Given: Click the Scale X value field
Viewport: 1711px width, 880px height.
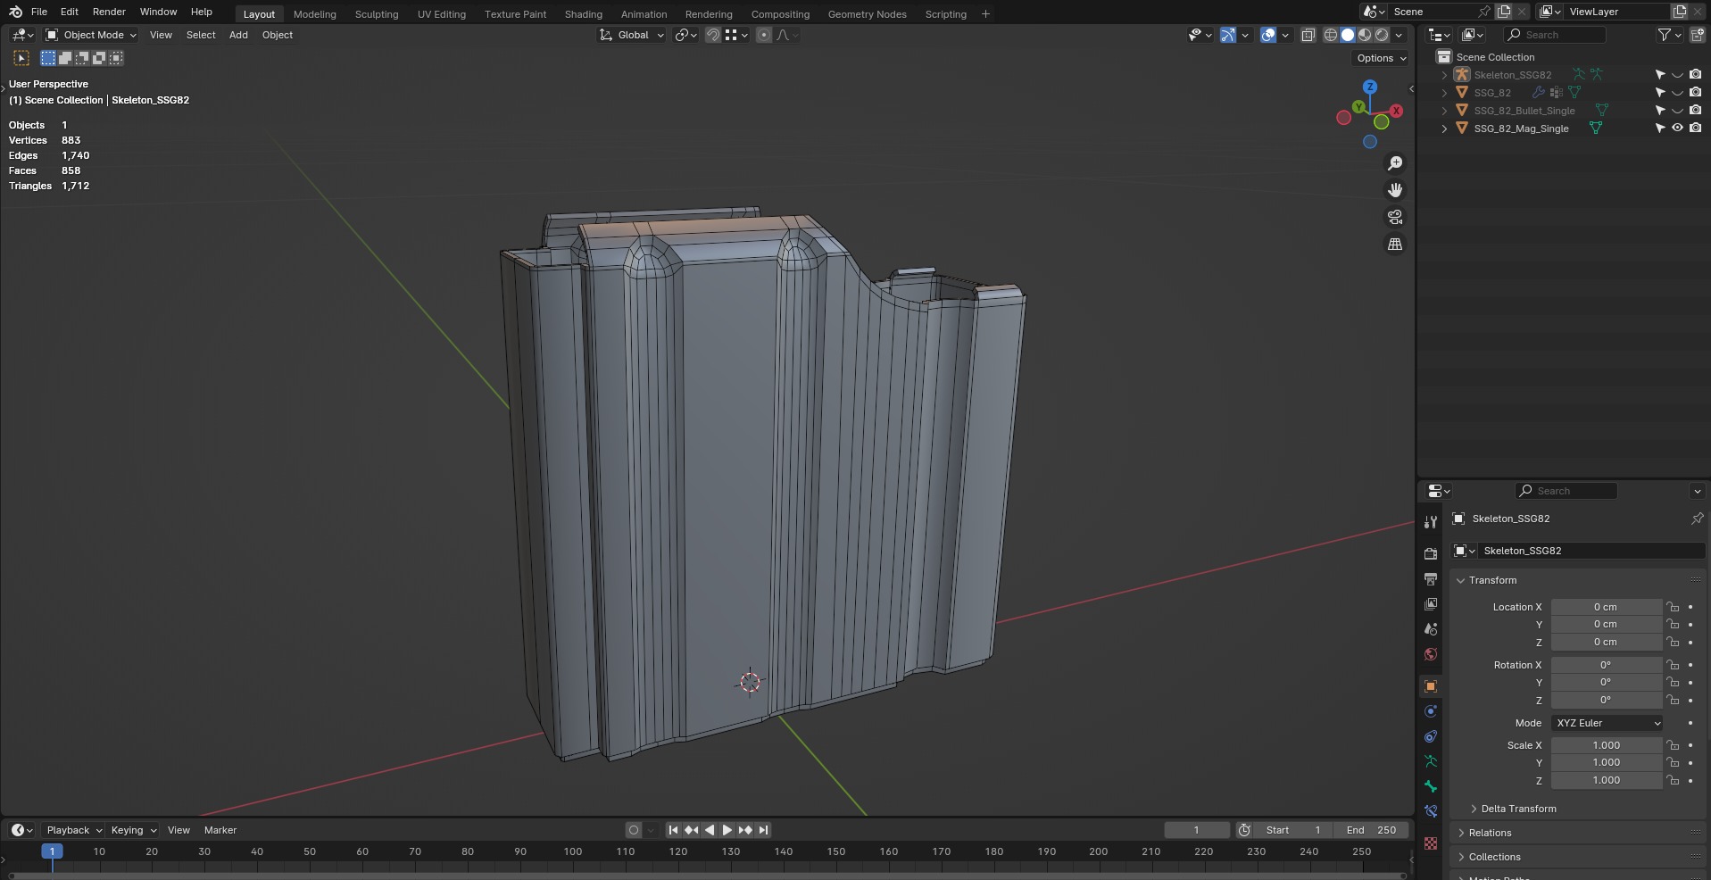Looking at the screenshot, I should tap(1607, 745).
